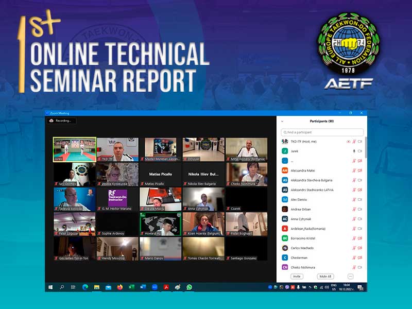The height and width of the screenshot is (309, 412).
Task: Select Wendy Moscrop's video tile
Action: [117, 249]
